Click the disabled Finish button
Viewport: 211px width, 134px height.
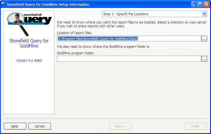[x=195, y=126]
